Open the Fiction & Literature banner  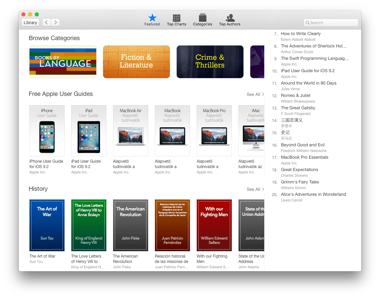pos(136,61)
